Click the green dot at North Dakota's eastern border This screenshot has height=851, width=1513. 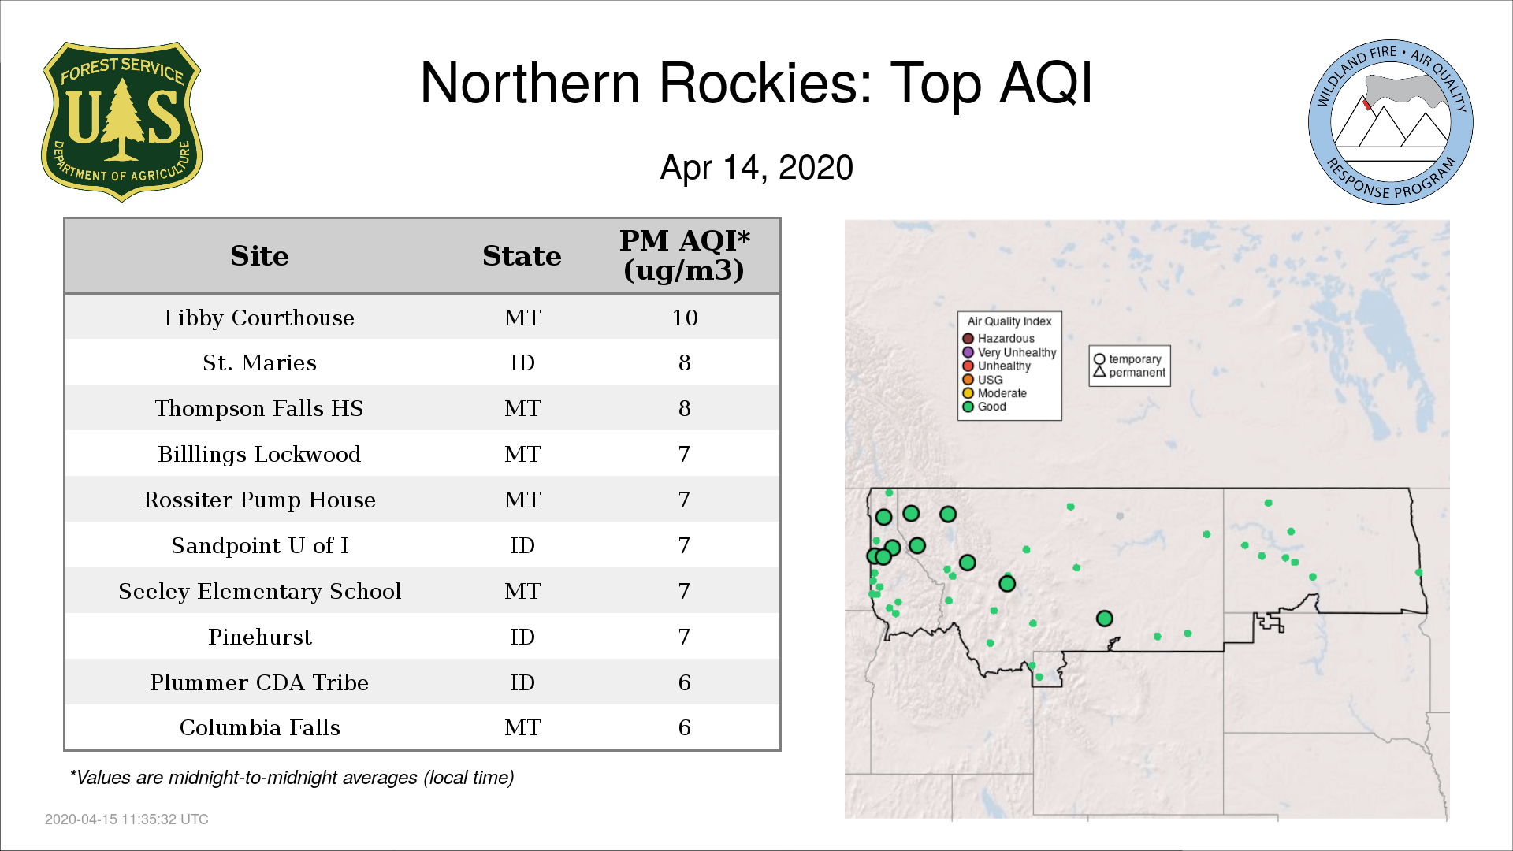tap(1418, 573)
